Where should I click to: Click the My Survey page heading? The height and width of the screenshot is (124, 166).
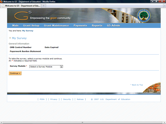[x=19, y=38]
